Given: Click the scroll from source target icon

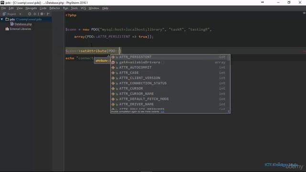Looking at the screenshot, I should point(30,14).
